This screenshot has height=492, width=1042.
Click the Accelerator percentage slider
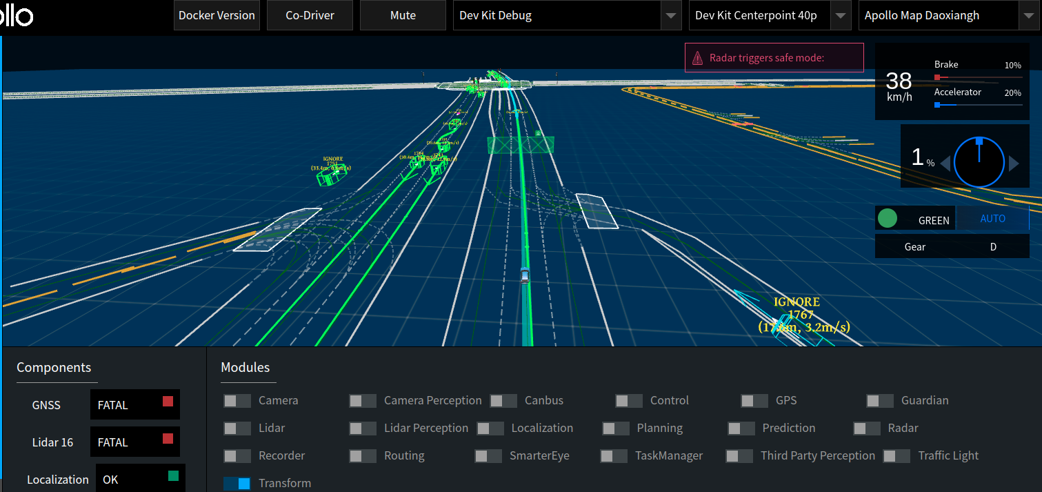click(x=977, y=105)
